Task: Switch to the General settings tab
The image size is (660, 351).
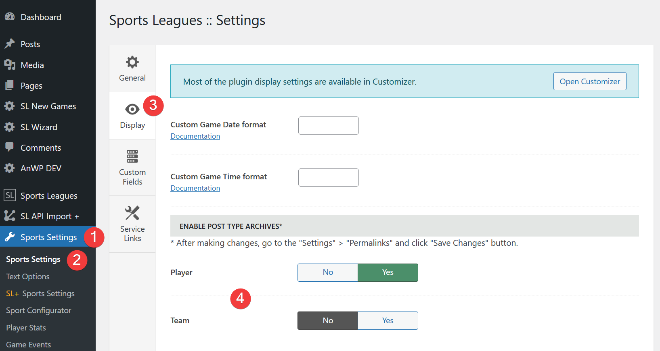Action: point(132,69)
